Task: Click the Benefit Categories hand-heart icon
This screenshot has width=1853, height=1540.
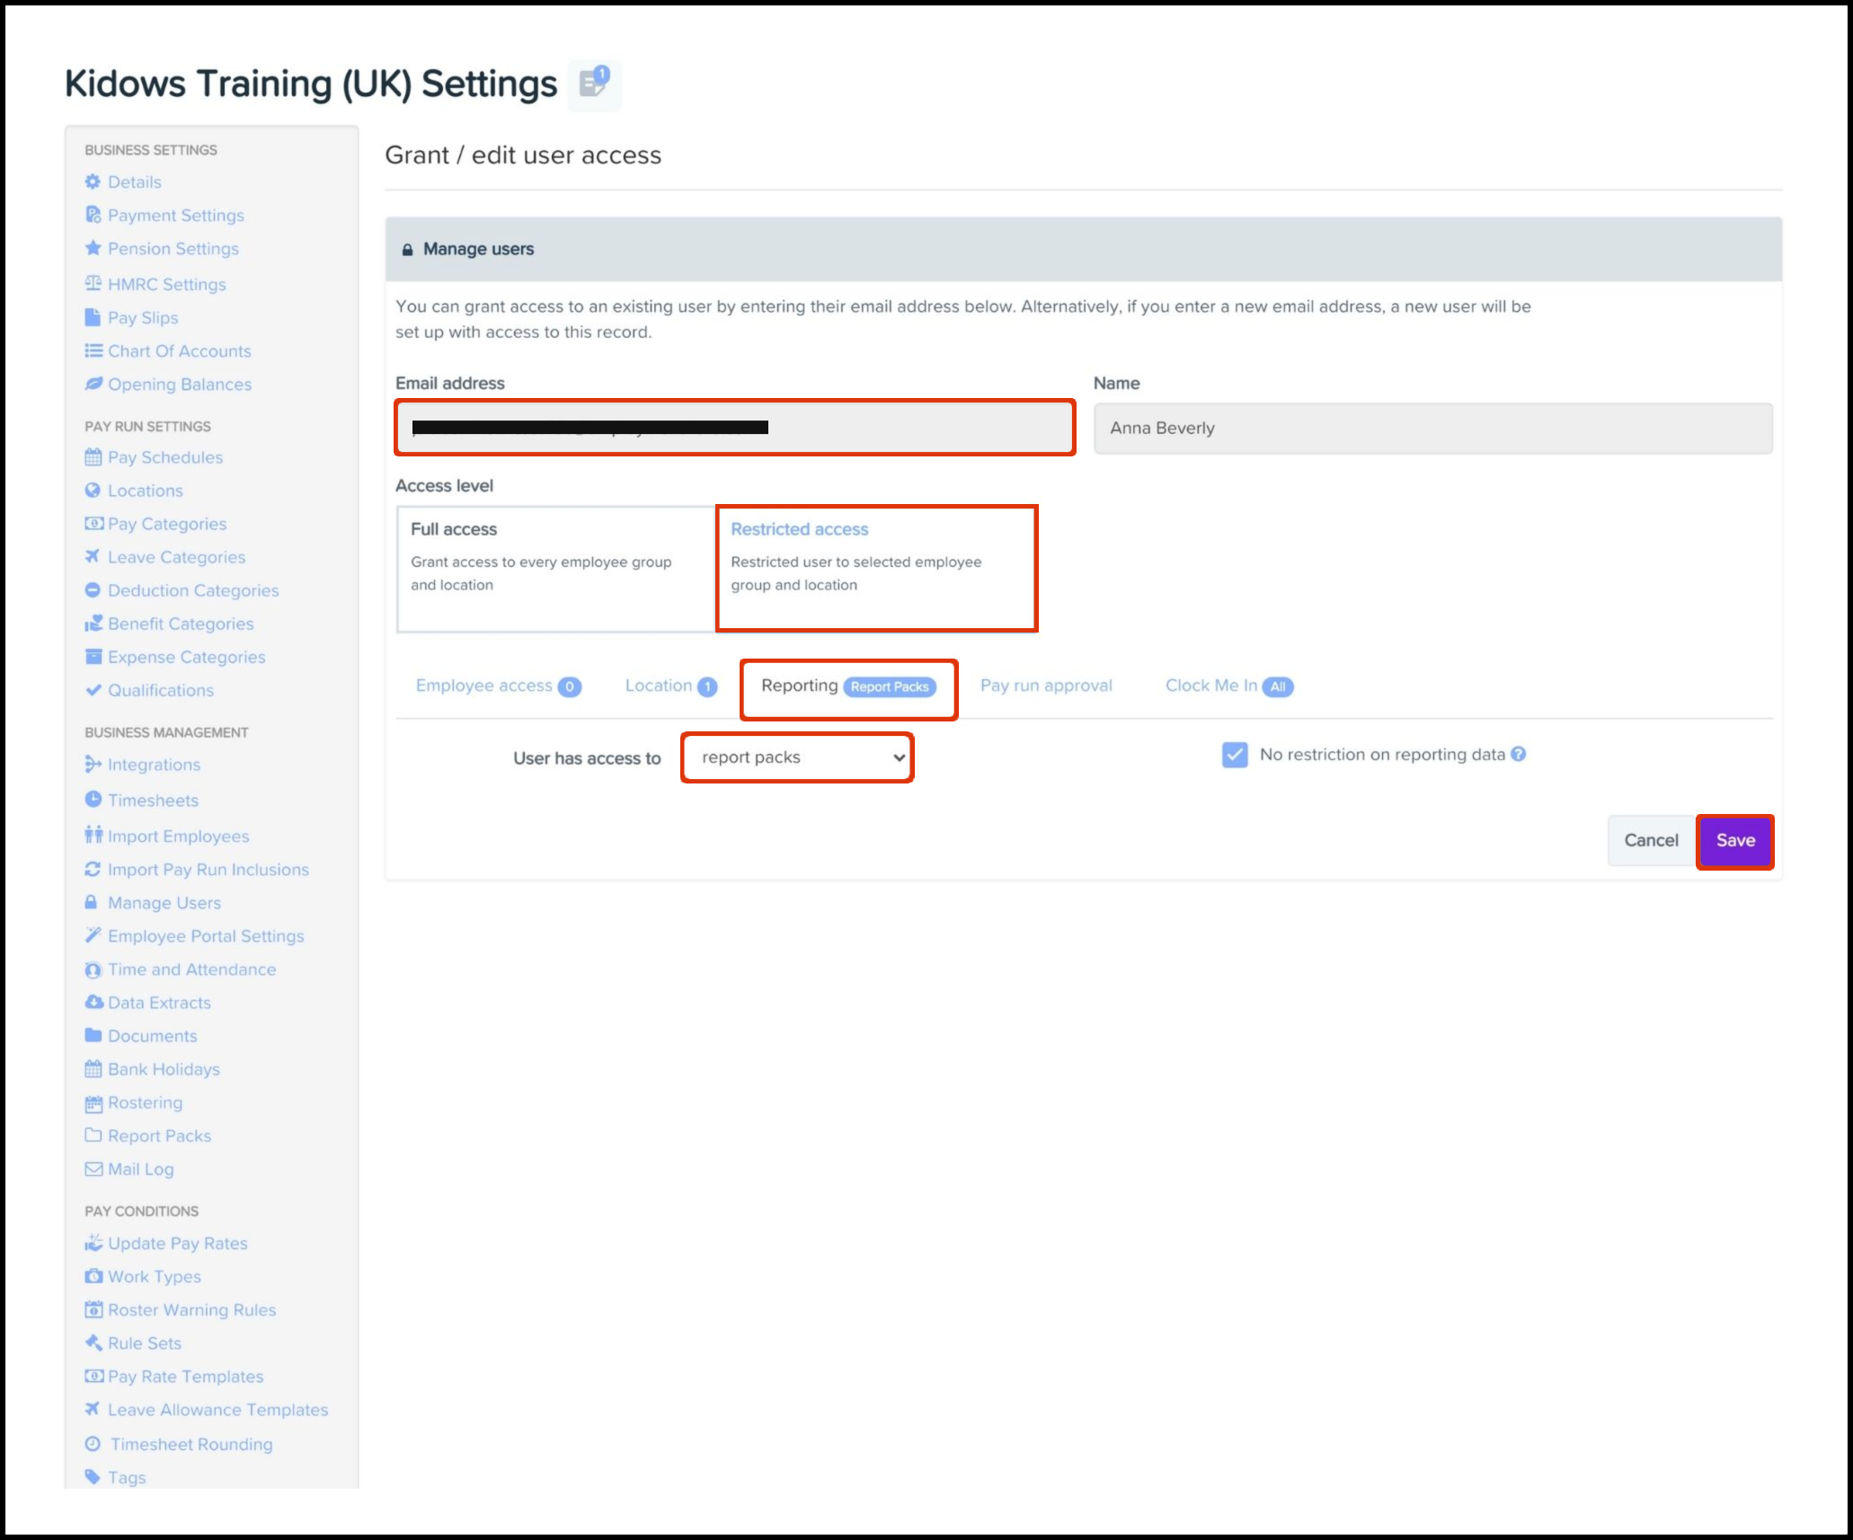Action: point(93,623)
